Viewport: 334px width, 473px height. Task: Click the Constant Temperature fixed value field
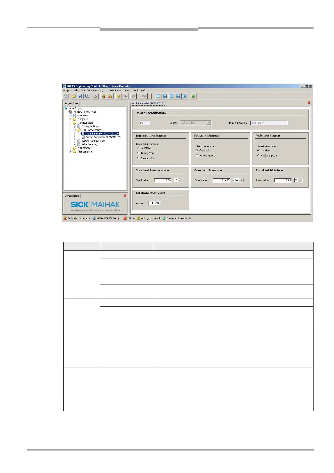pyautogui.click(x=163, y=180)
